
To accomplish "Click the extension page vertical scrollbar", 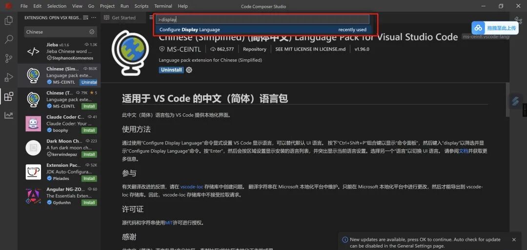I will [x=507, y=100].
